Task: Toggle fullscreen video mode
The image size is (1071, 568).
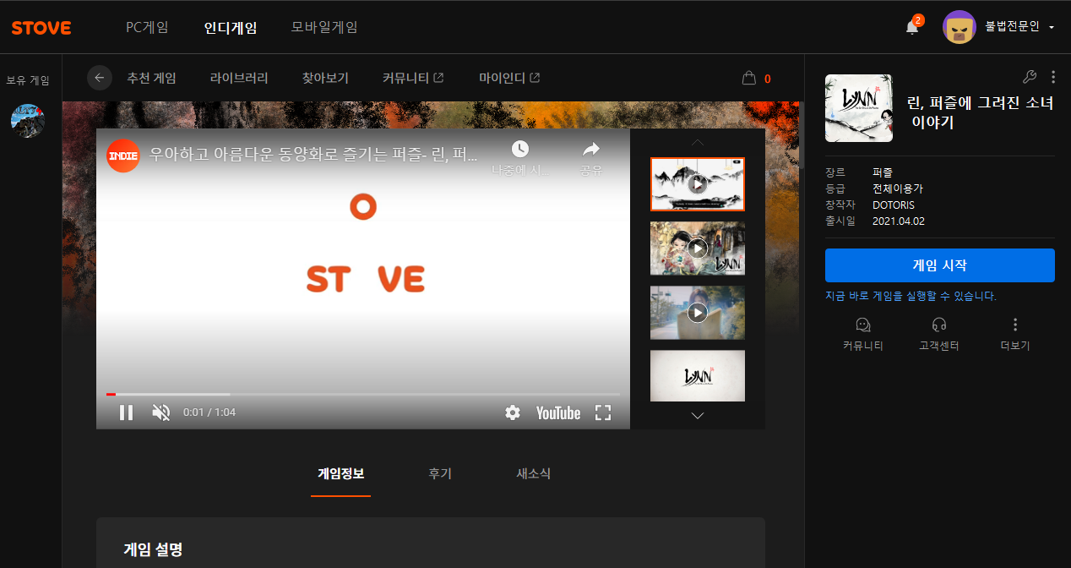Action: [602, 412]
